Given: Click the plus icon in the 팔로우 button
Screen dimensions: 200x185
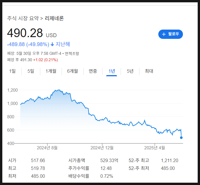Looking at the screenshot, I should [164, 34].
